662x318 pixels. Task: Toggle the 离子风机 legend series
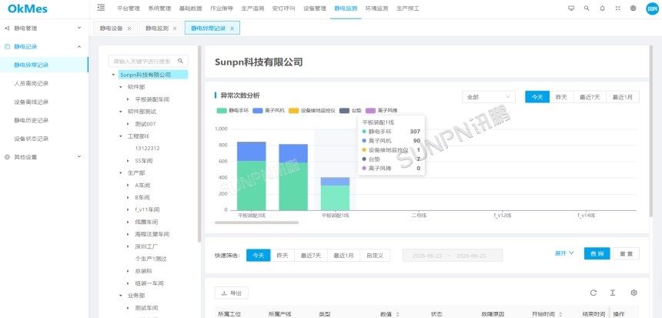(269, 111)
